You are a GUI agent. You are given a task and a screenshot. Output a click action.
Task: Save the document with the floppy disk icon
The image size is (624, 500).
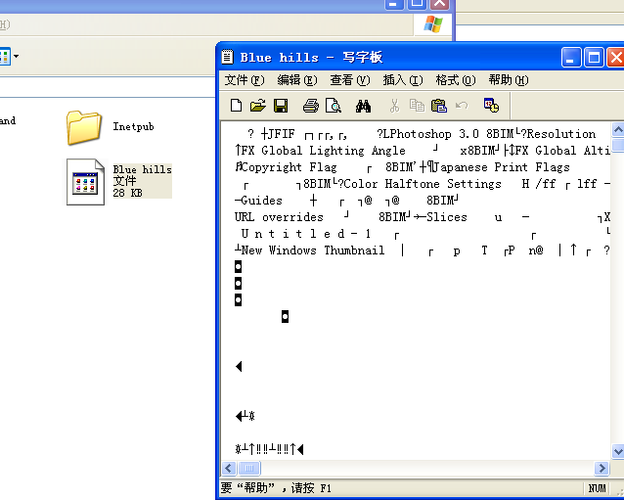pos(281,106)
